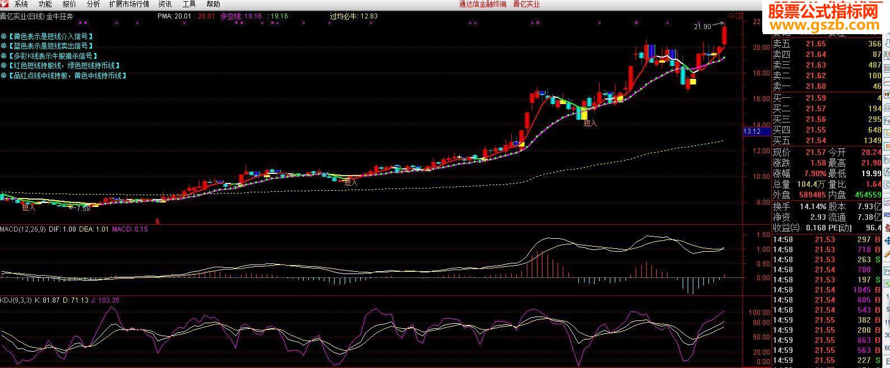Click the square window icon beside the diamond
This screenshot has width=890, height=368.
click(x=738, y=16)
